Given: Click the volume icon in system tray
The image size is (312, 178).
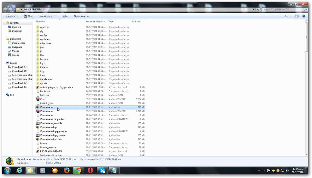Looking at the screenshot, I should coord(287,170).
